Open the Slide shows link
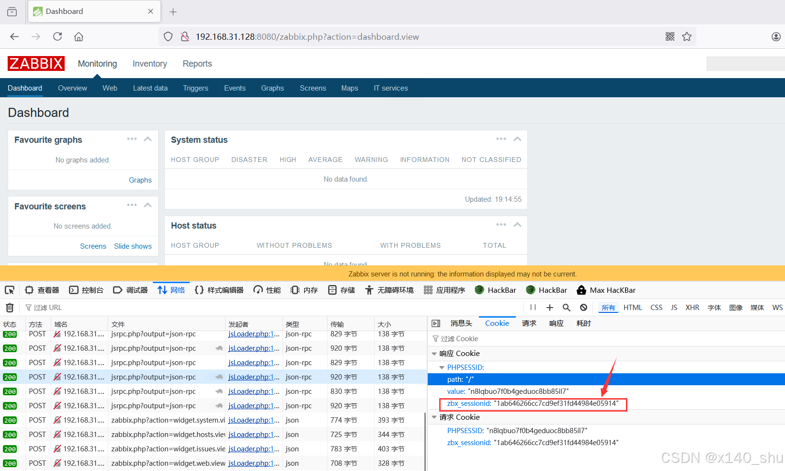785x471 pixels. click(133, 246)
